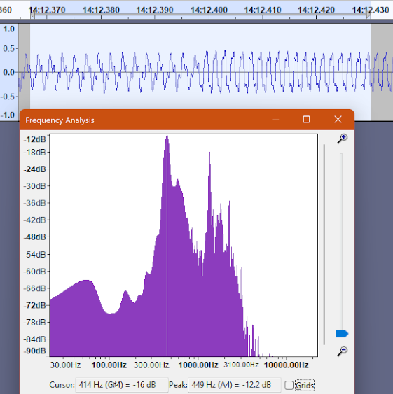The image size is (393, 394).
Task: Click the 1000.00Hz label on the frequency axis
Action: (198, 365)
